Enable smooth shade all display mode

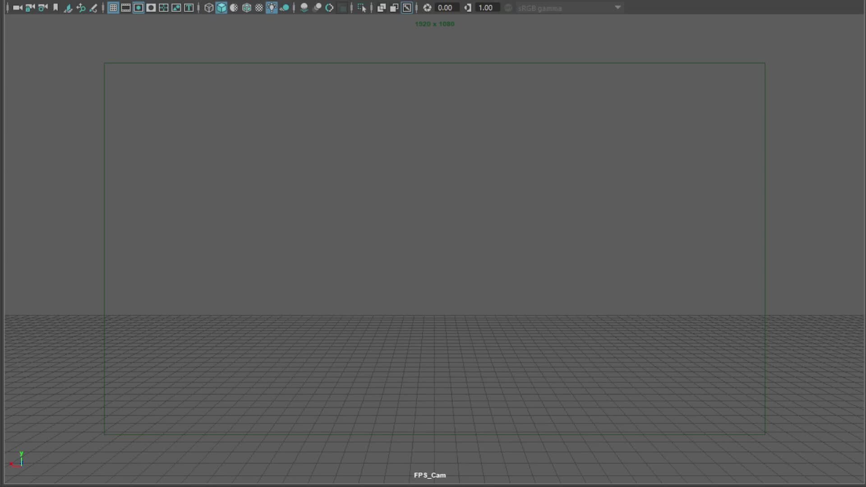click(x=221, y=8)
